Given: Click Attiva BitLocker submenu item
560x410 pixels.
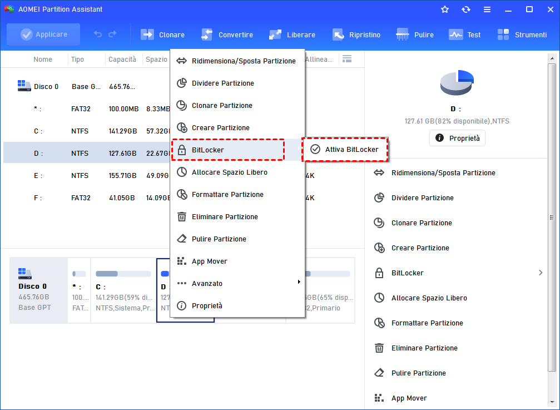Looking at the screenshot, I should (x=345, y=149).
